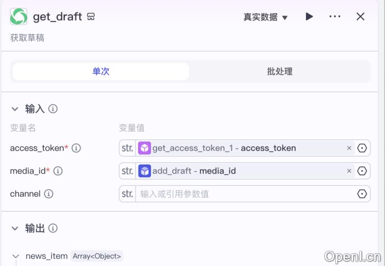Switch to the 批处理 batch tab

coord(280,71)
